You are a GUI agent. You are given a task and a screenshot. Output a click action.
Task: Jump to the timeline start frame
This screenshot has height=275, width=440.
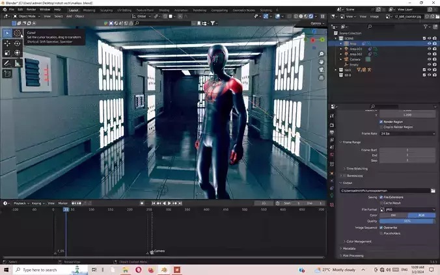click(153, 203)
